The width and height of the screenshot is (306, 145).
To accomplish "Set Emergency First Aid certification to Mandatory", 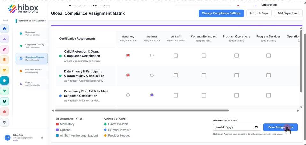I will point(128,95).
